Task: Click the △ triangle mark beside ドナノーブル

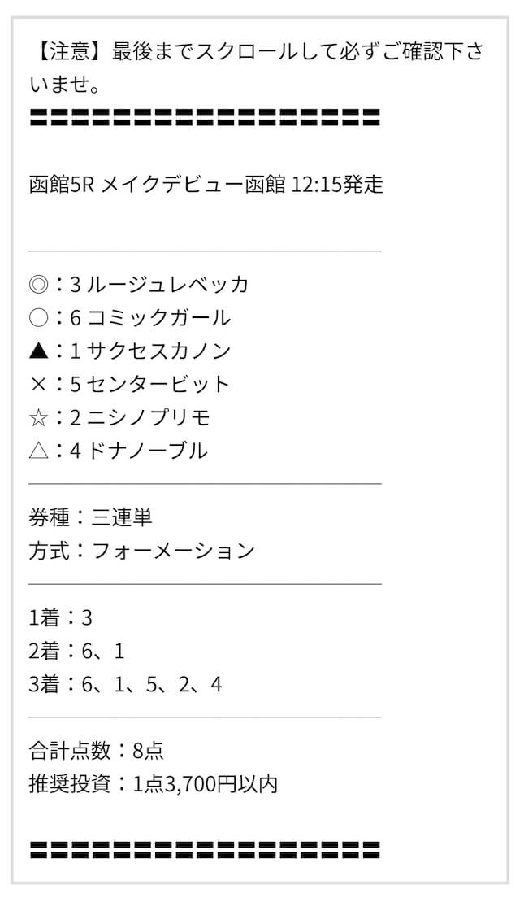Action: (x=38, y=451)
